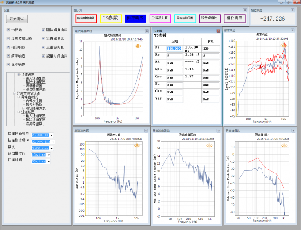Viewport: 301px width, 230px height.
Task: Click the 开始测试 start test button
Action: pyautogui.click(x=17, y=19)
